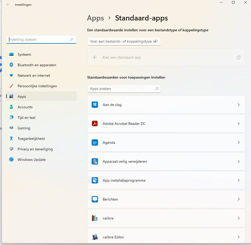Click the Agenda calendar icon
The image size is (251, 245).
pos(95,142)
